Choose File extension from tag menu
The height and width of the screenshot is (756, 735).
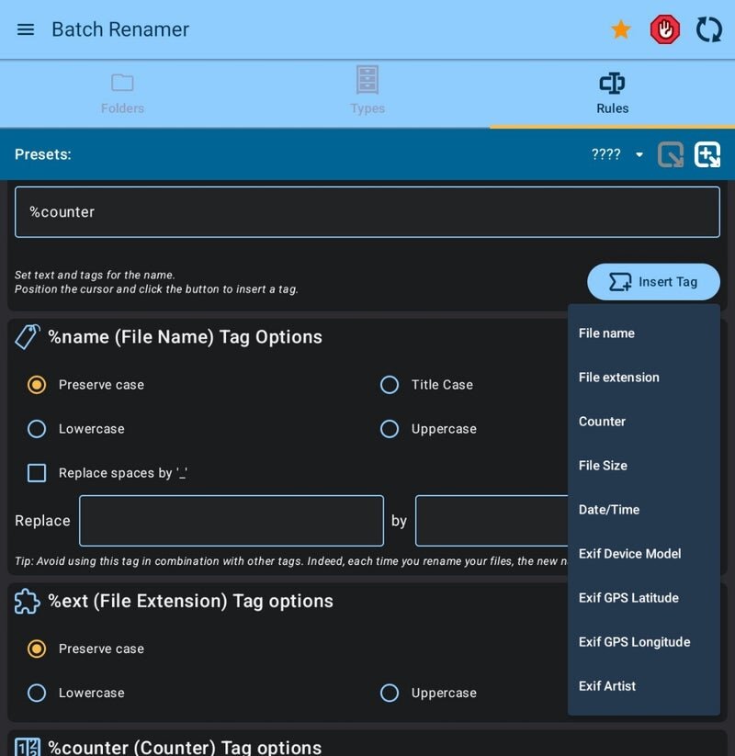click(644, 377)
